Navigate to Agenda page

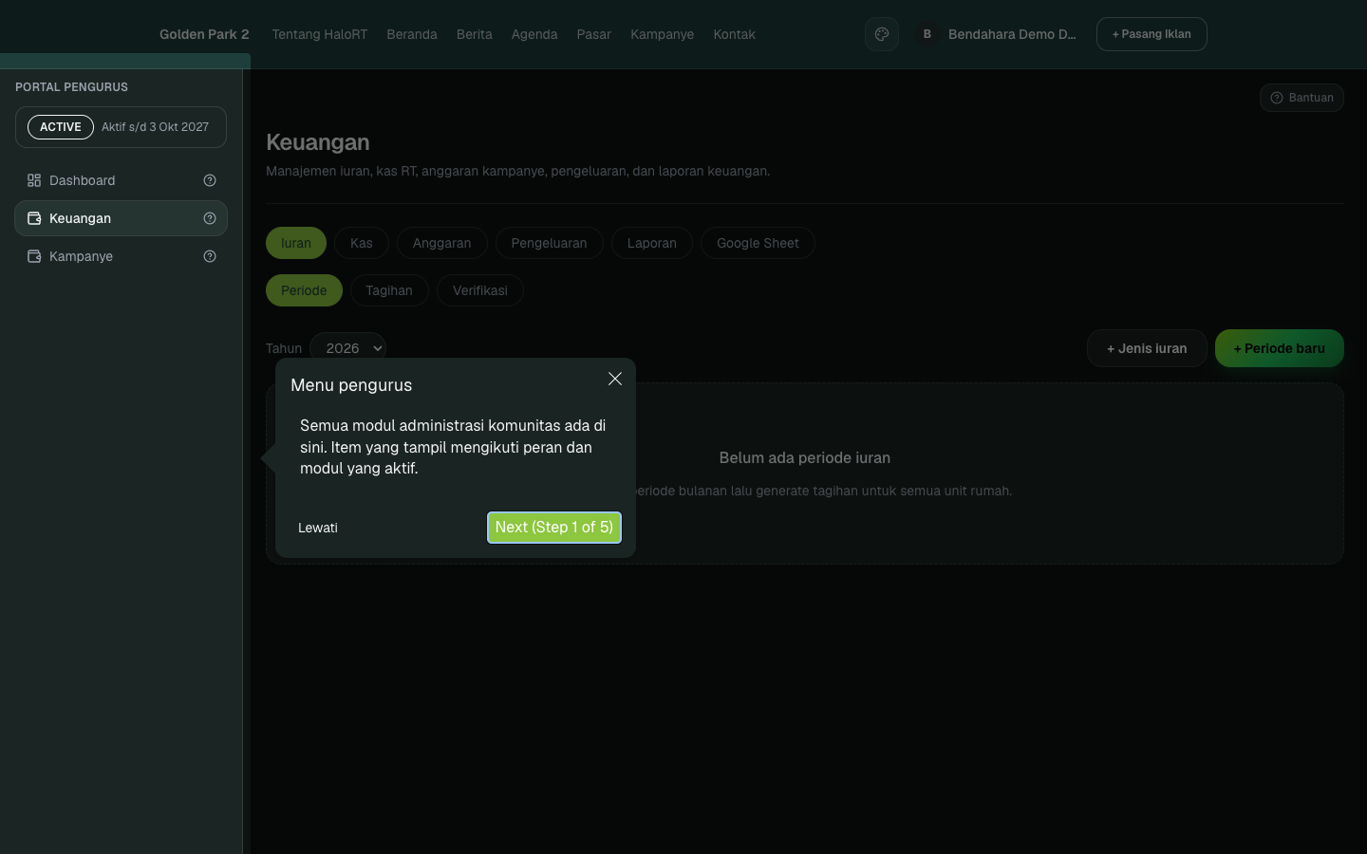[534, 34]
